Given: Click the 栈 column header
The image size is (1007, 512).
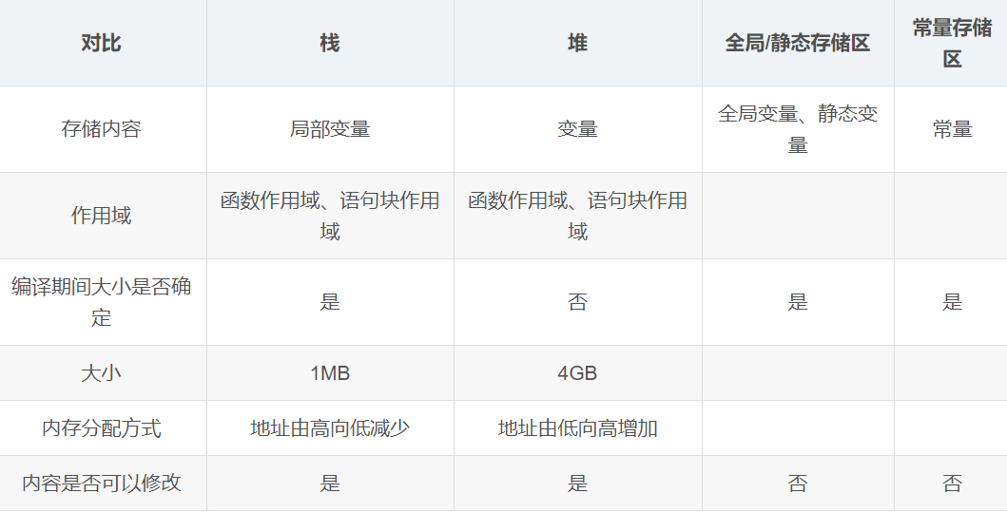Looking at the screenshot, I should coord(329,43).
